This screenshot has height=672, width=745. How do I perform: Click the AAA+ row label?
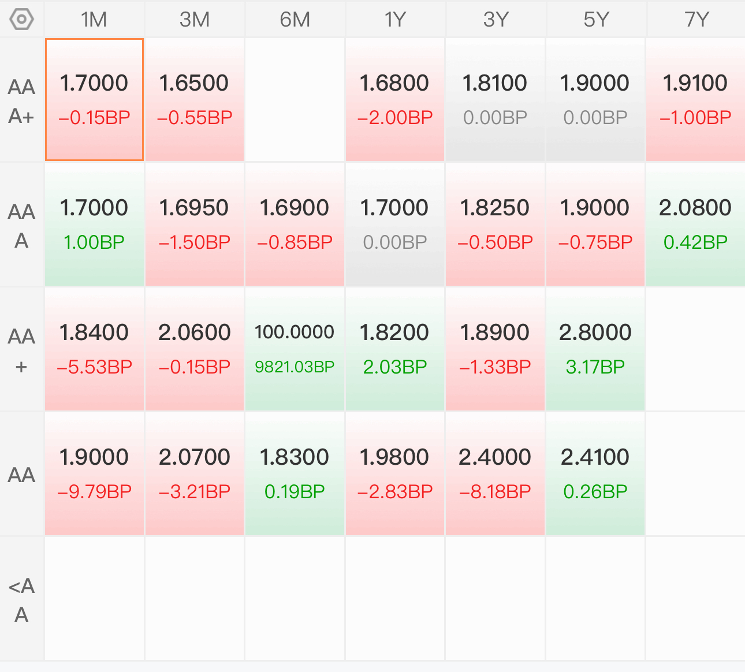pyautogui.click(x=22, y=100)
